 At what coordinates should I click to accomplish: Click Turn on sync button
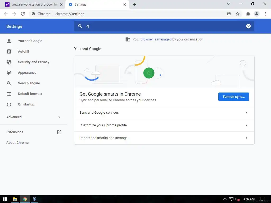(233, 97)
